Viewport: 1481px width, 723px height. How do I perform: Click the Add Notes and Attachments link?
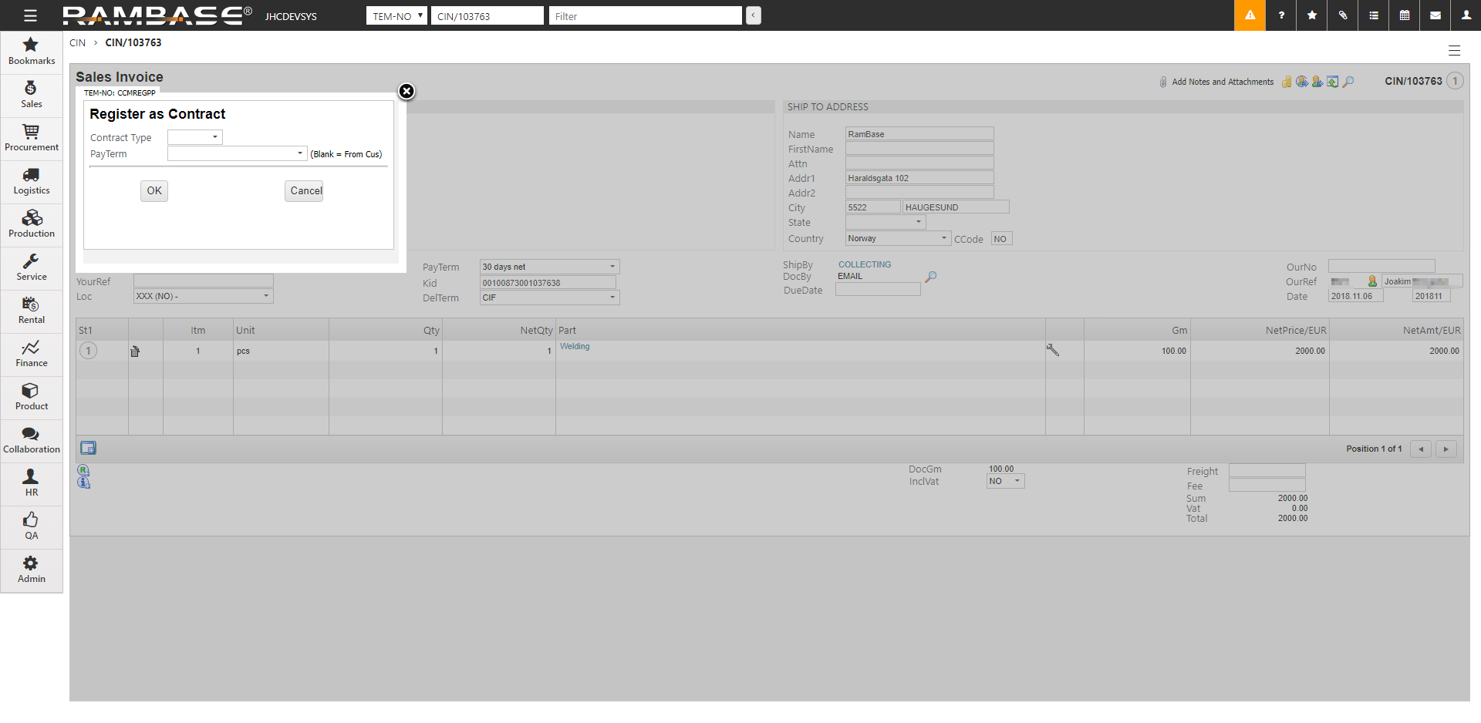[x=1222, y=82]
